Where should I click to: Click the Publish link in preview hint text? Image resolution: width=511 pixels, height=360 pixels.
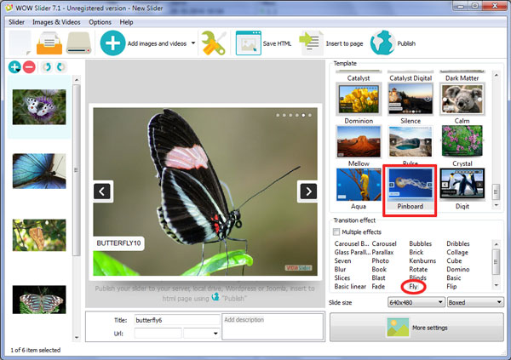click(234, 299)
